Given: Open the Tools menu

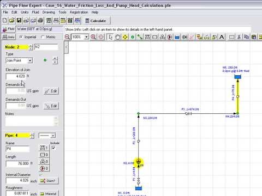Looking at the screenshot, I should [62, 12].
